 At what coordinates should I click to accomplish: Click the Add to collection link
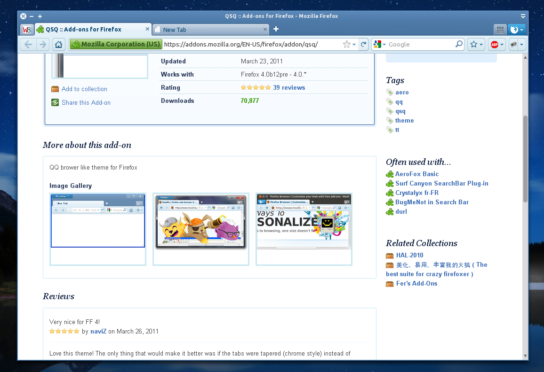pyautogui.click(x=84, y=89)
